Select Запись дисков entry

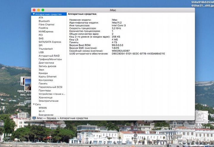pyautogui.click(x=47, y=66)
